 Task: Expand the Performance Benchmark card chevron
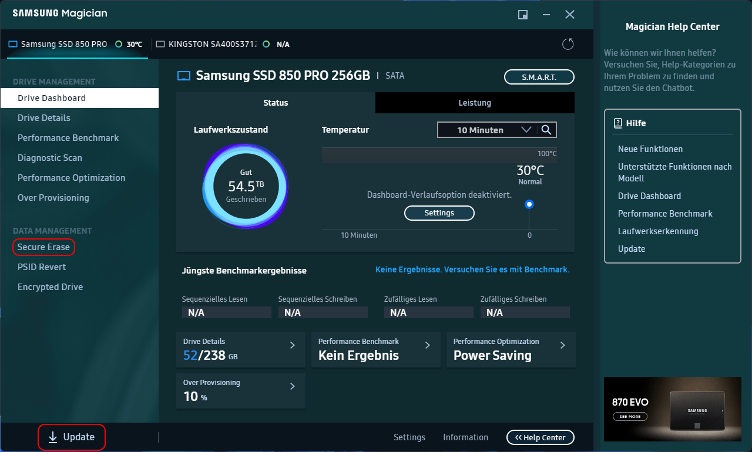click(428, 345)
